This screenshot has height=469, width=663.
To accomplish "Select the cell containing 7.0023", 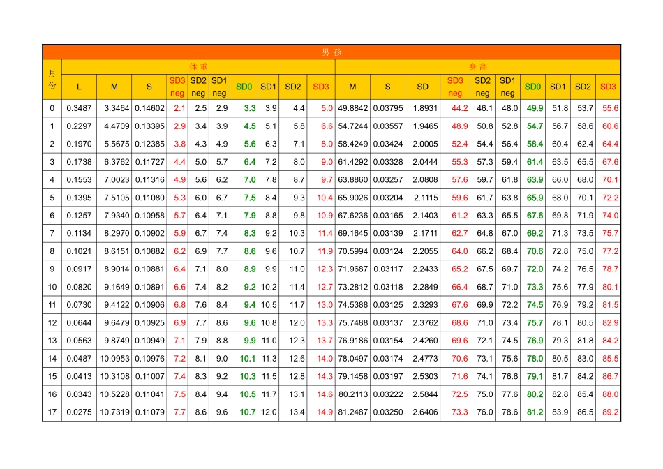I will tap(114, 180).
